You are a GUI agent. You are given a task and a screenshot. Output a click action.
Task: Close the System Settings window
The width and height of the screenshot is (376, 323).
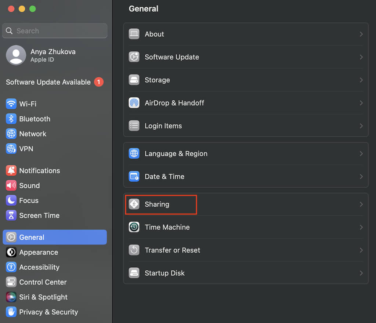point(11,9)
